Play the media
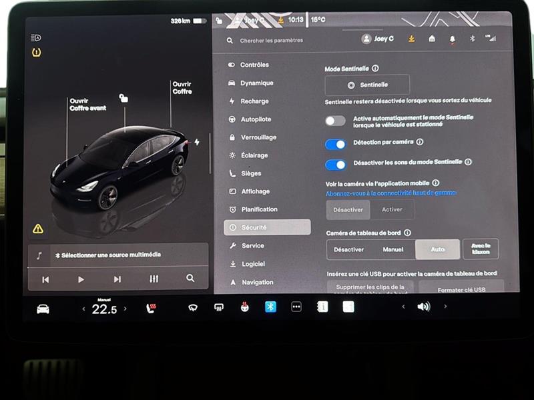The image size is (534, 400). pyautogui.click(x=81, y=279)
